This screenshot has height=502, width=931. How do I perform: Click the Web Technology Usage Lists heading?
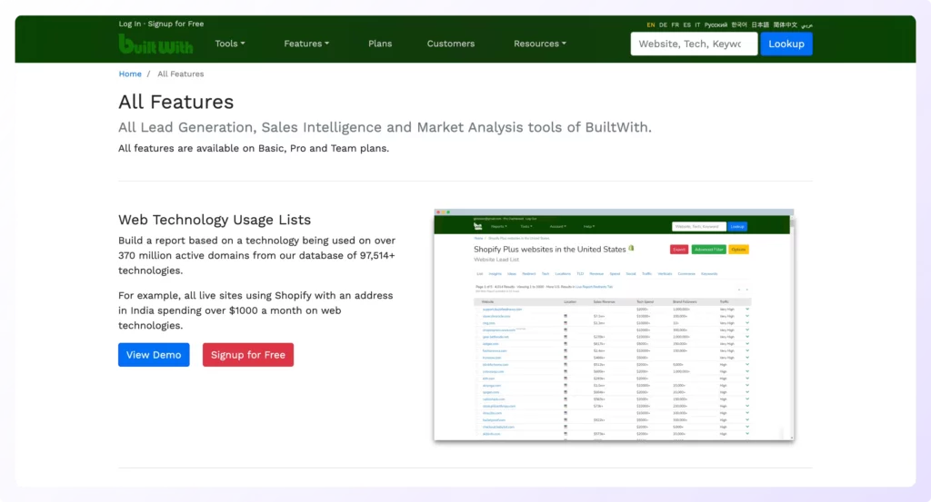[x=215, y=220]
